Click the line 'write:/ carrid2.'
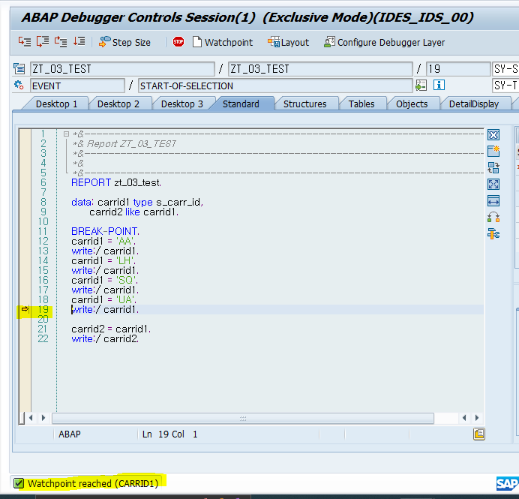The width and height of the screenshot is (519, 499). click(x=105, y=338)
